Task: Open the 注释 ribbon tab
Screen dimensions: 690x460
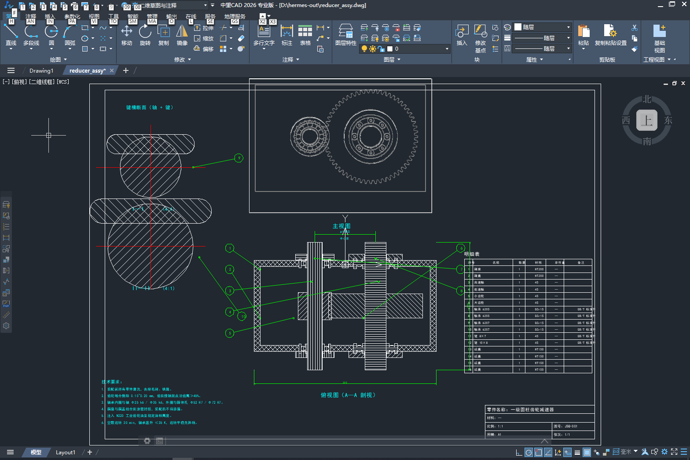Action: [31, 16]
